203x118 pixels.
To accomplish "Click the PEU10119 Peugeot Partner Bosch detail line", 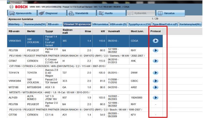I will pyautogui.click(x=76, y=110).
